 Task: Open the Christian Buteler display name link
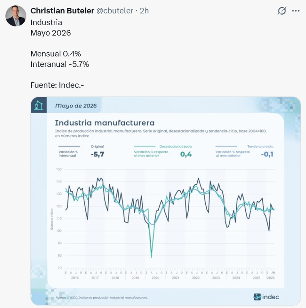pyautogui.click(x=62, y=11)
